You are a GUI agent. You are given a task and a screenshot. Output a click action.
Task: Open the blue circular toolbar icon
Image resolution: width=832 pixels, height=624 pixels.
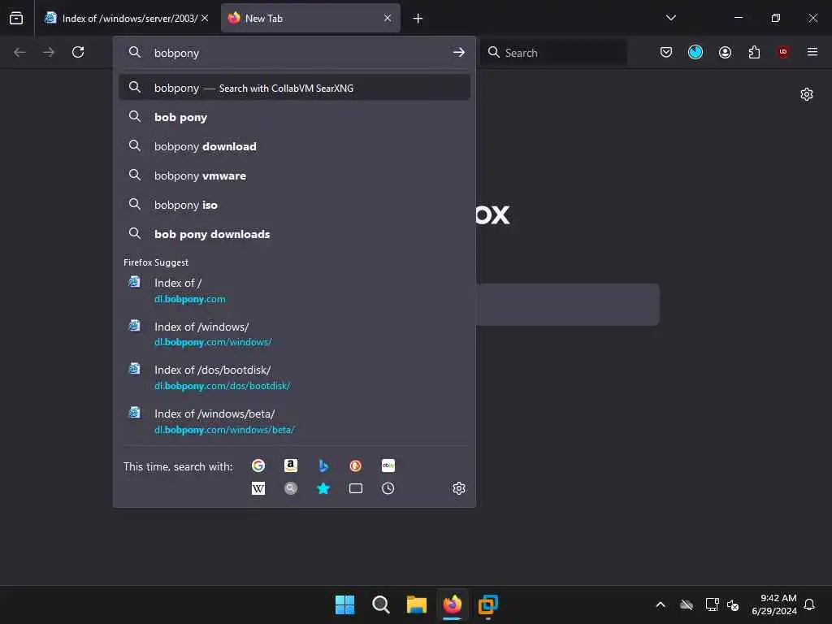point(695,52)
